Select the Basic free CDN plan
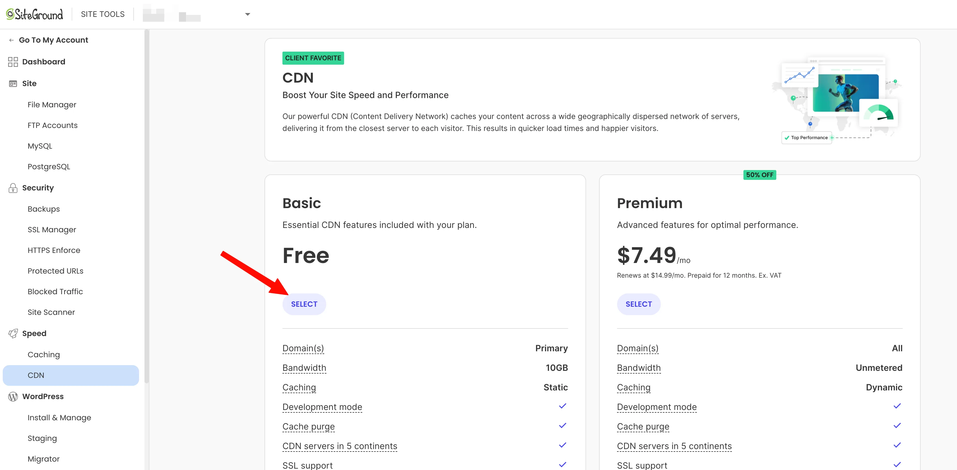The height and width of the screenshot is (470, 957). [x=304, y=304]
